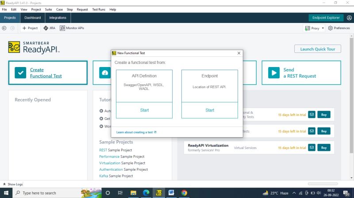The height and width of the screenshot is (198, 354).
Task: Click the back navigation arrow icon
Action: tap(4, 28)
